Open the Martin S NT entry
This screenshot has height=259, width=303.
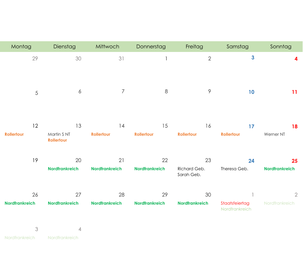pyautogui.click(x=59, y=134)
